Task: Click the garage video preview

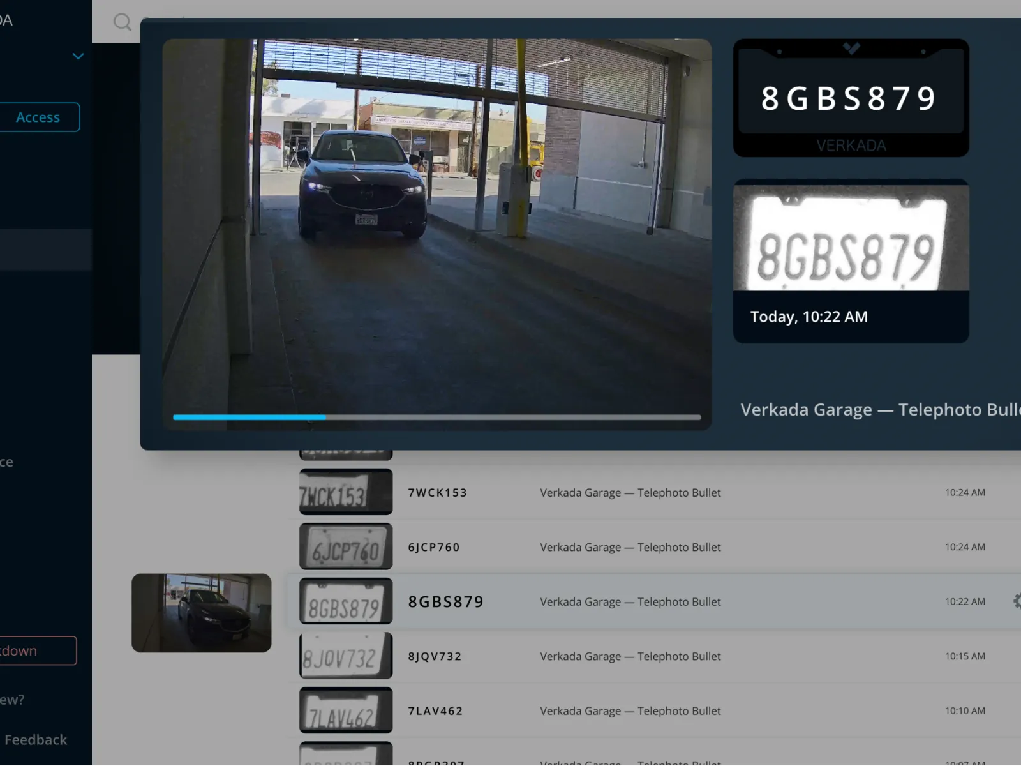Action: [436, 234]
